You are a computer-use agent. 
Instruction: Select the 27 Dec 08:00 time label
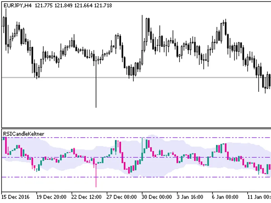coord(122,197)
